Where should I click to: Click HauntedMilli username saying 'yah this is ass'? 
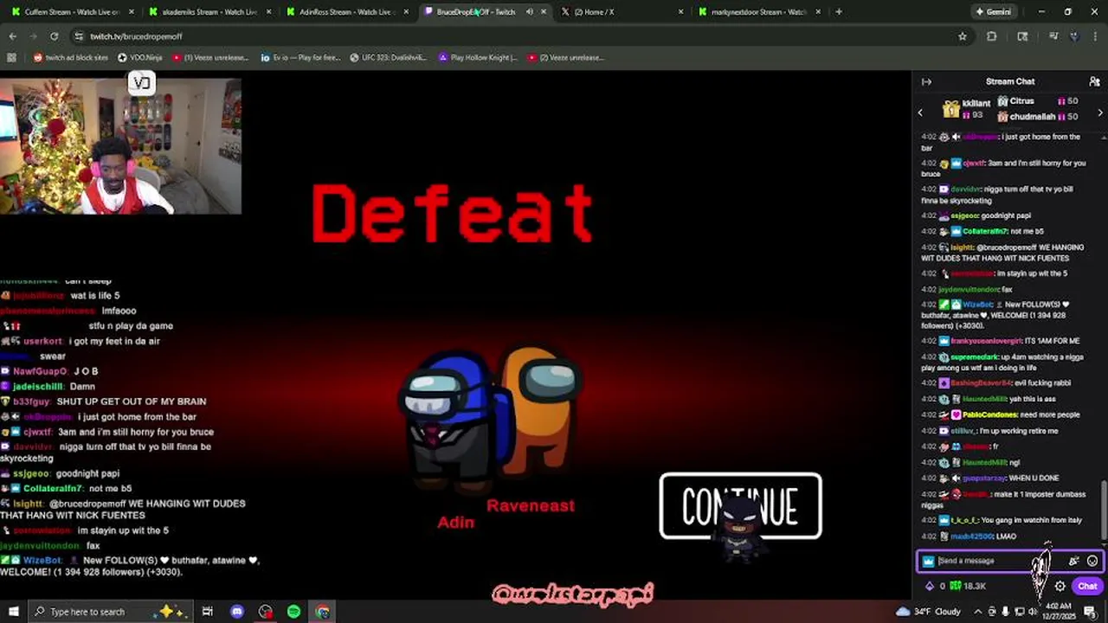click(985, 399)
